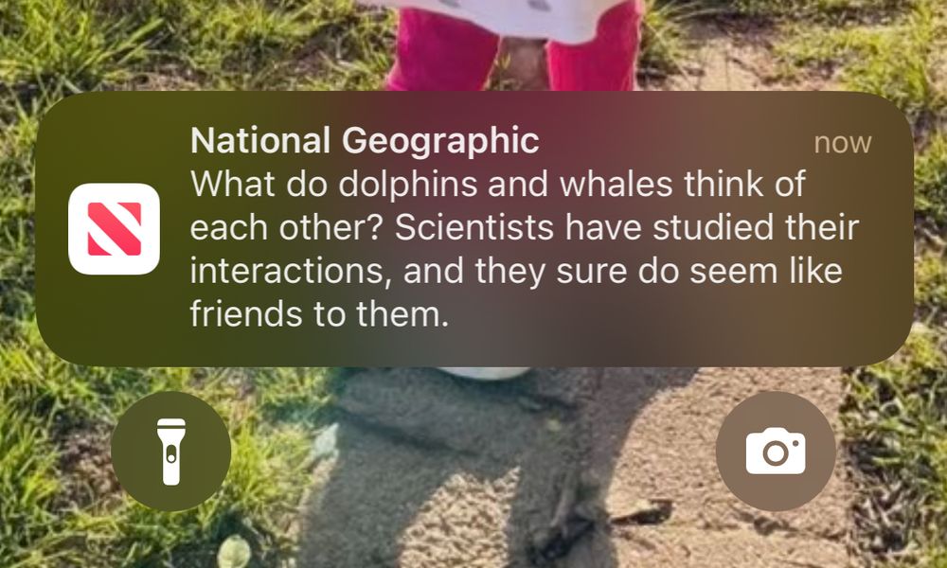This screenshot has height=568, width=947.
Task: Tap the red striped News logo
Action: 115,229
